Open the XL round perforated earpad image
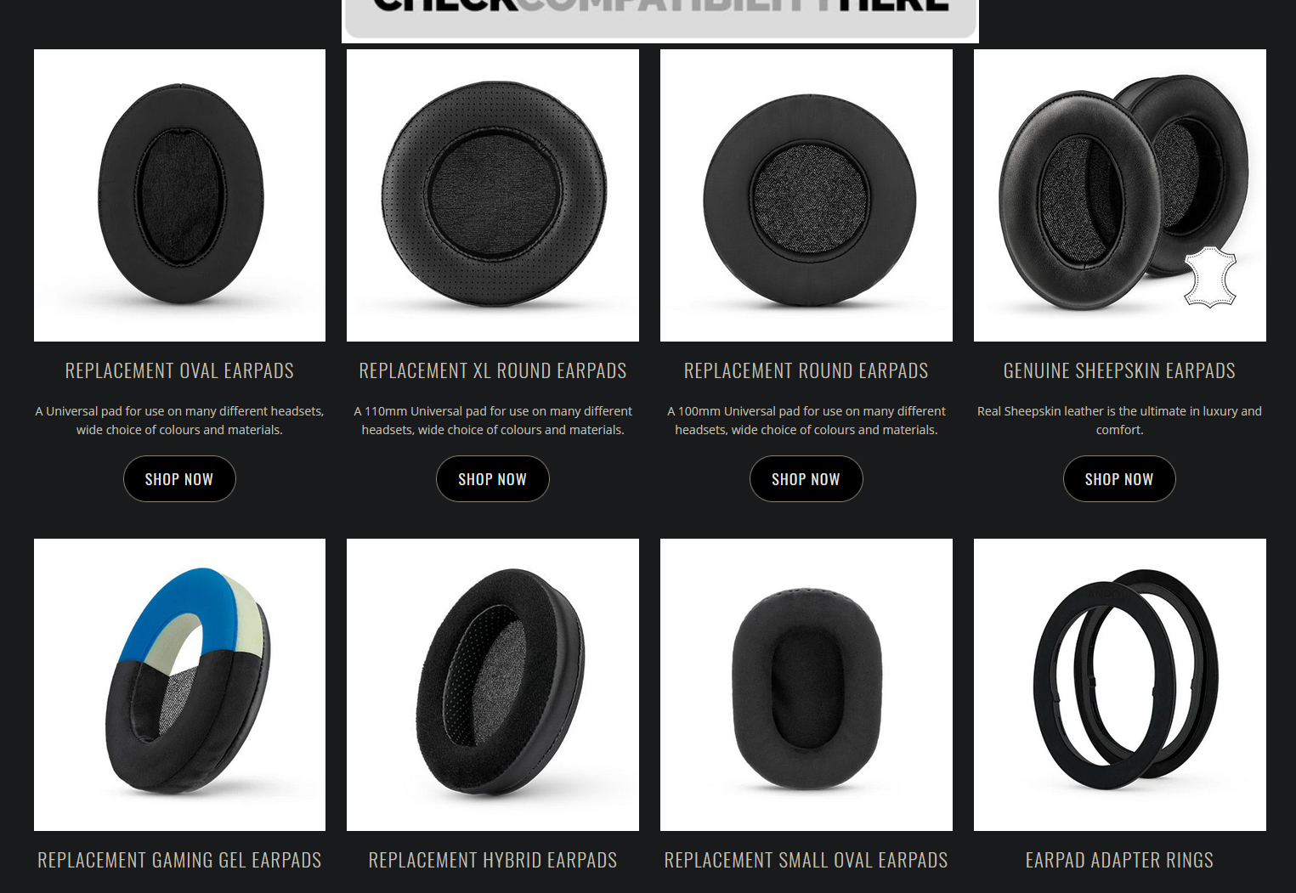 pyautogui.click(x=493, y=195)
